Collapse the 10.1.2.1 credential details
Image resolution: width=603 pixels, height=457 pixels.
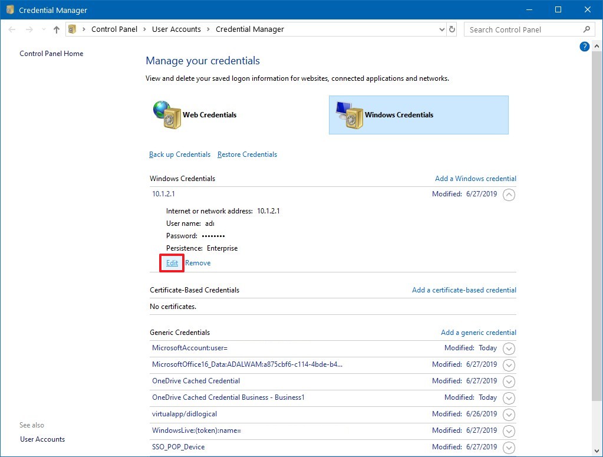click(509, 194)
